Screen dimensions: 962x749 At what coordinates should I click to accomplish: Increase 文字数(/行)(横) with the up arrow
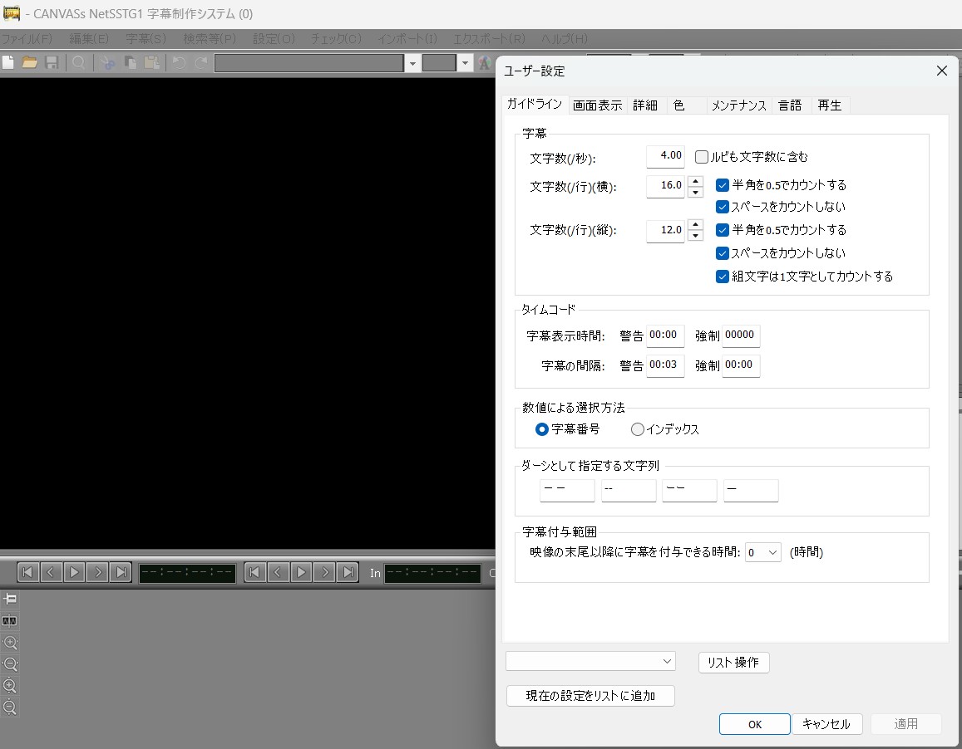696,180
